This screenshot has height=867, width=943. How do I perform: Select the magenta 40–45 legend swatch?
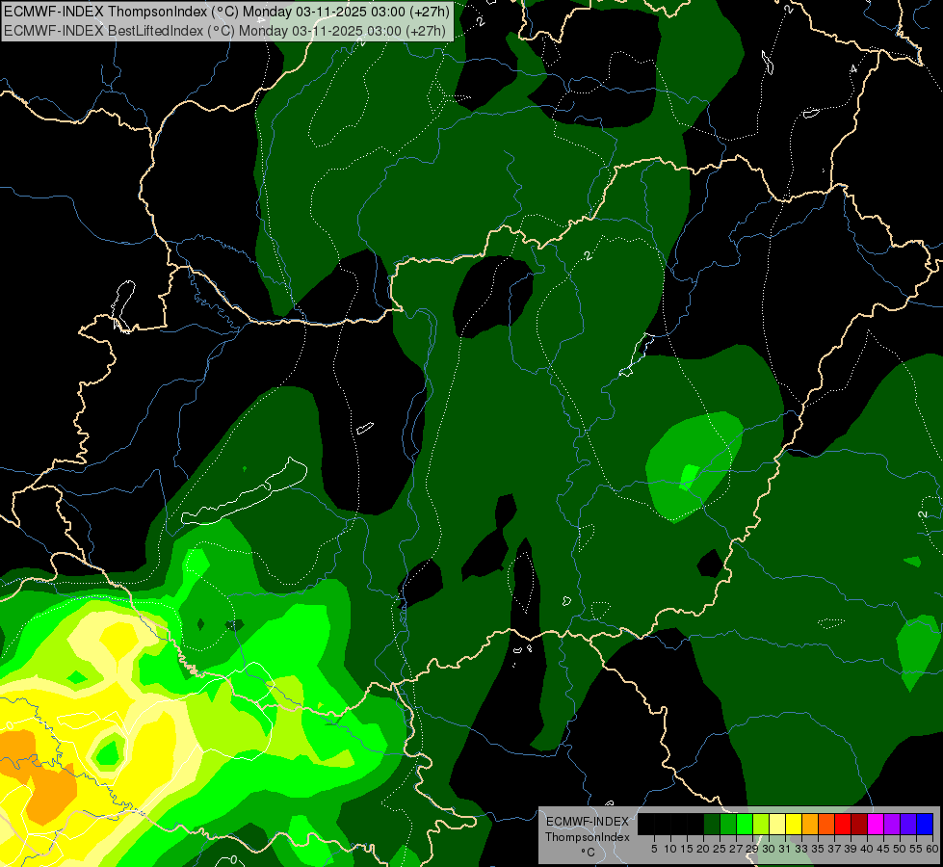[x=875, y=824]
